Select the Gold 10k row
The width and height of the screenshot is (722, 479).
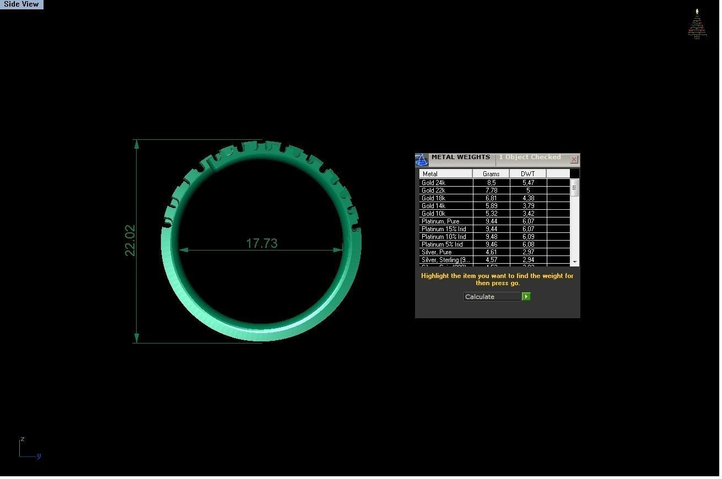pos(494,214)
